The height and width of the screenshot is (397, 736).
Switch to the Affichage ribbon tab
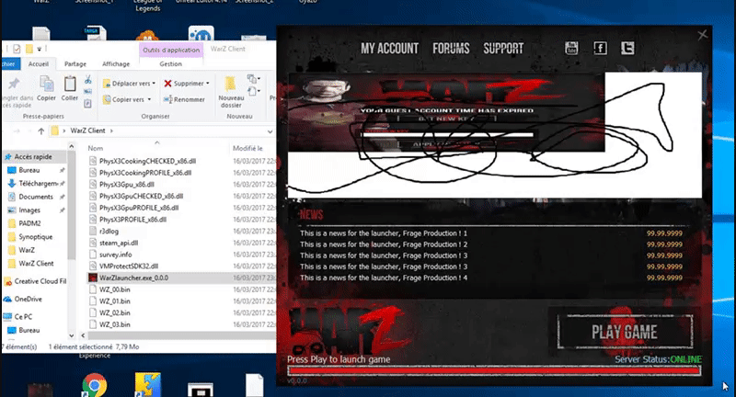click(x=116, y=63)
